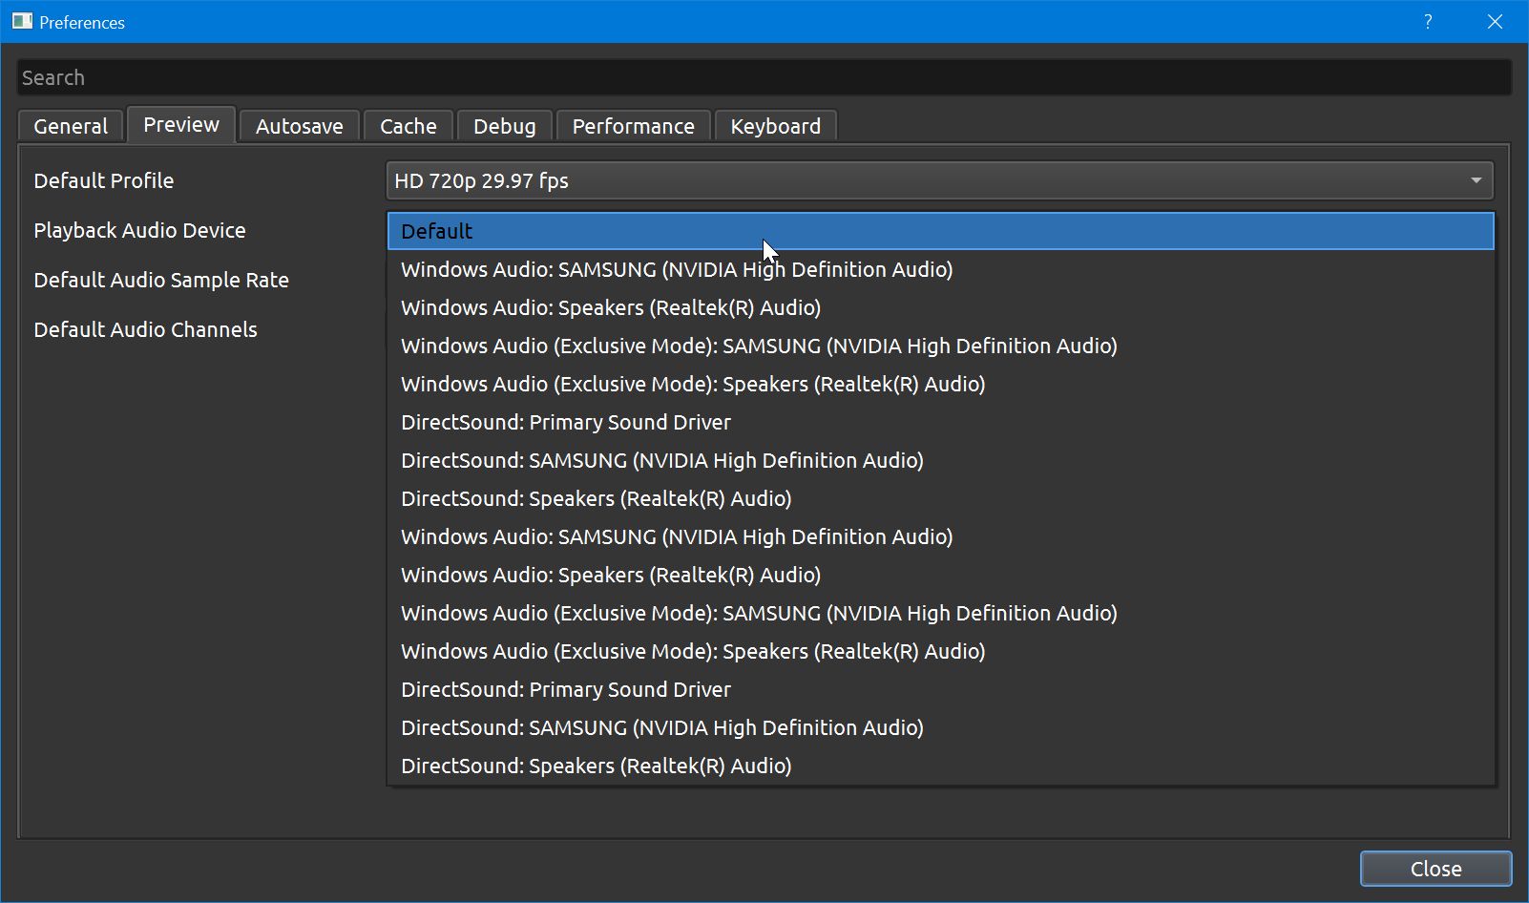
Task: Go to the Performance tab
Action: [x=633, y=125]
